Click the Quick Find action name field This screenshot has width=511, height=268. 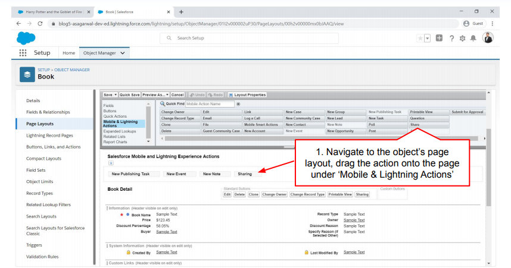[210, 104]
